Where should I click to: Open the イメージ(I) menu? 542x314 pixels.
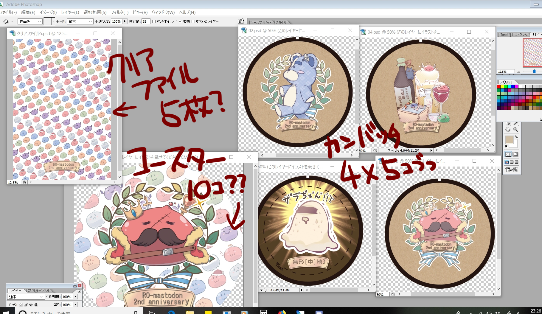tap(48, 12)
